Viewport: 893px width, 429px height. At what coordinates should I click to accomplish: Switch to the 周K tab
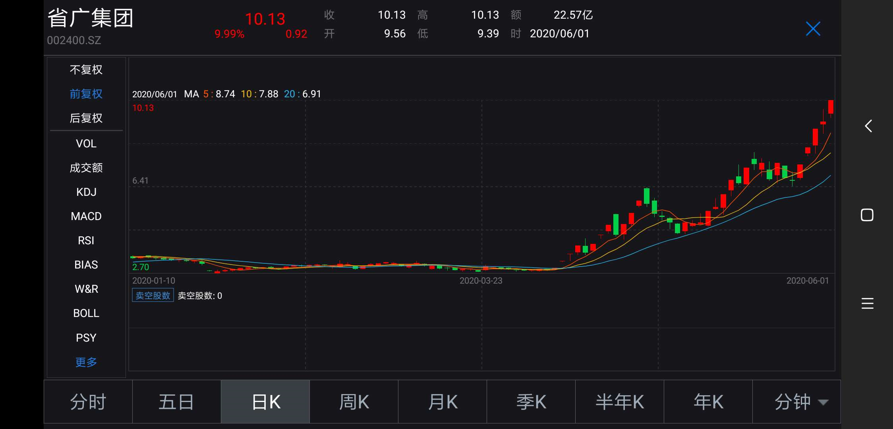[354, 402]
